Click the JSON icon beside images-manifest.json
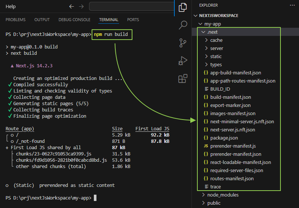The height and width of the screenshot is (208, 299). click(x=206, y=113)
